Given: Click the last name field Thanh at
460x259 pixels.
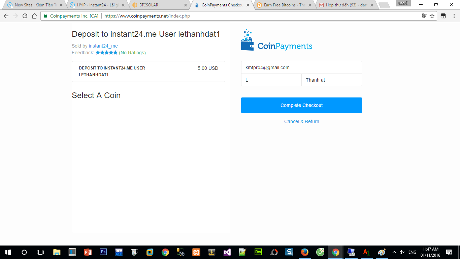Looking at the screenshot, I should tap(332, 80).
